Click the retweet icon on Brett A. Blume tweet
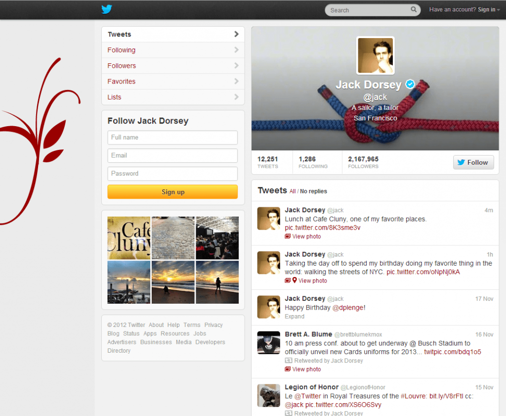506x416 pixels. (x=289, y=361)
